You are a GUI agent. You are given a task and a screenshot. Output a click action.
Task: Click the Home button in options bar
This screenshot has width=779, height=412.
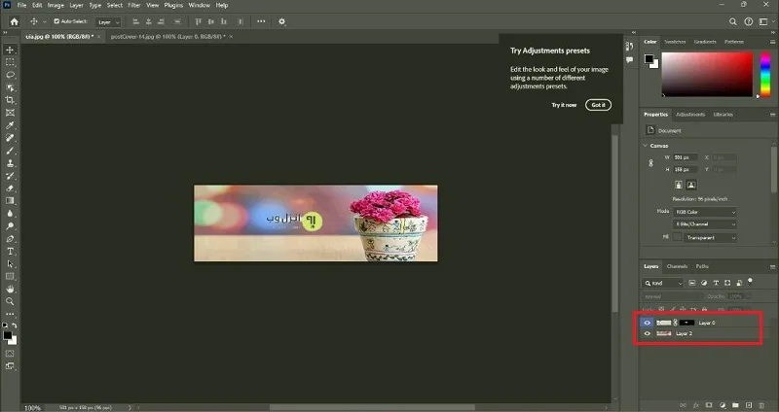[x=15, y=21]
